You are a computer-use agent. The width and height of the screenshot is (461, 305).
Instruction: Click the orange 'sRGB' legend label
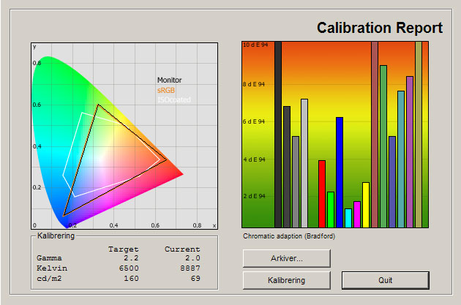(166, 90)
